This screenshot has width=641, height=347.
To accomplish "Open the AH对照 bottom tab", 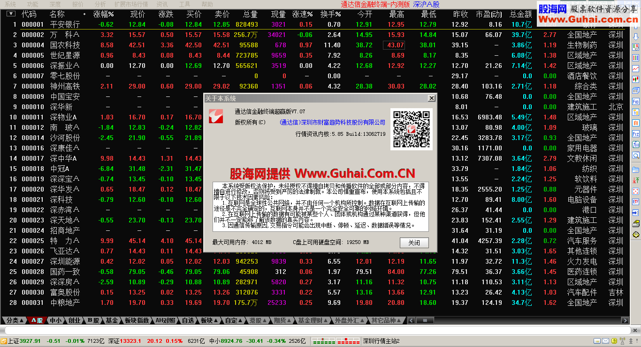I will [x=165, y=320].
